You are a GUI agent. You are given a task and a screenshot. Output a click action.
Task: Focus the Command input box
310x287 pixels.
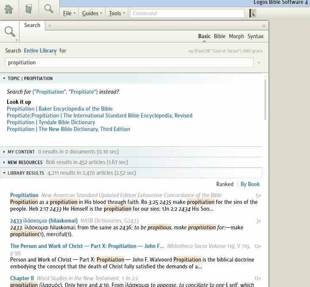point(187,13)
